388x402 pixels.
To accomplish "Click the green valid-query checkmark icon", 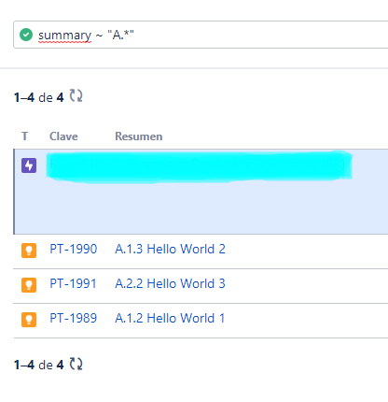I will pos(26,35).
